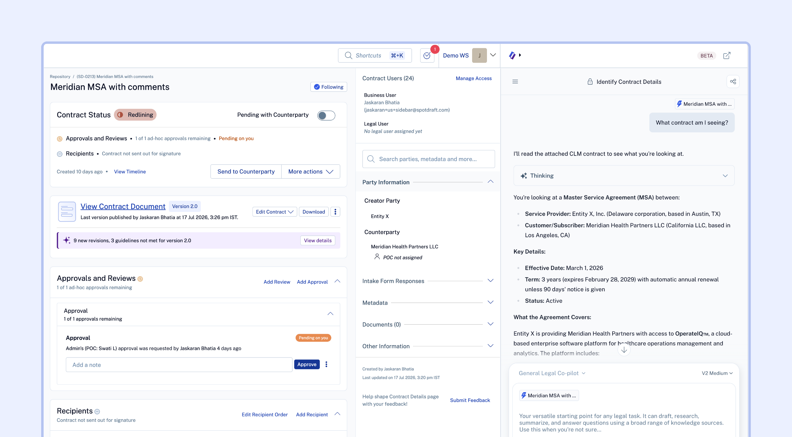Open the Manage Access link
Screen dimensions: 792x437
tap(474, 79)
